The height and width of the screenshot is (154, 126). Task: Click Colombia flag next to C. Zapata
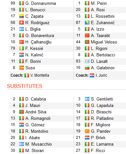pyautogui.click(x=22, y=16)
